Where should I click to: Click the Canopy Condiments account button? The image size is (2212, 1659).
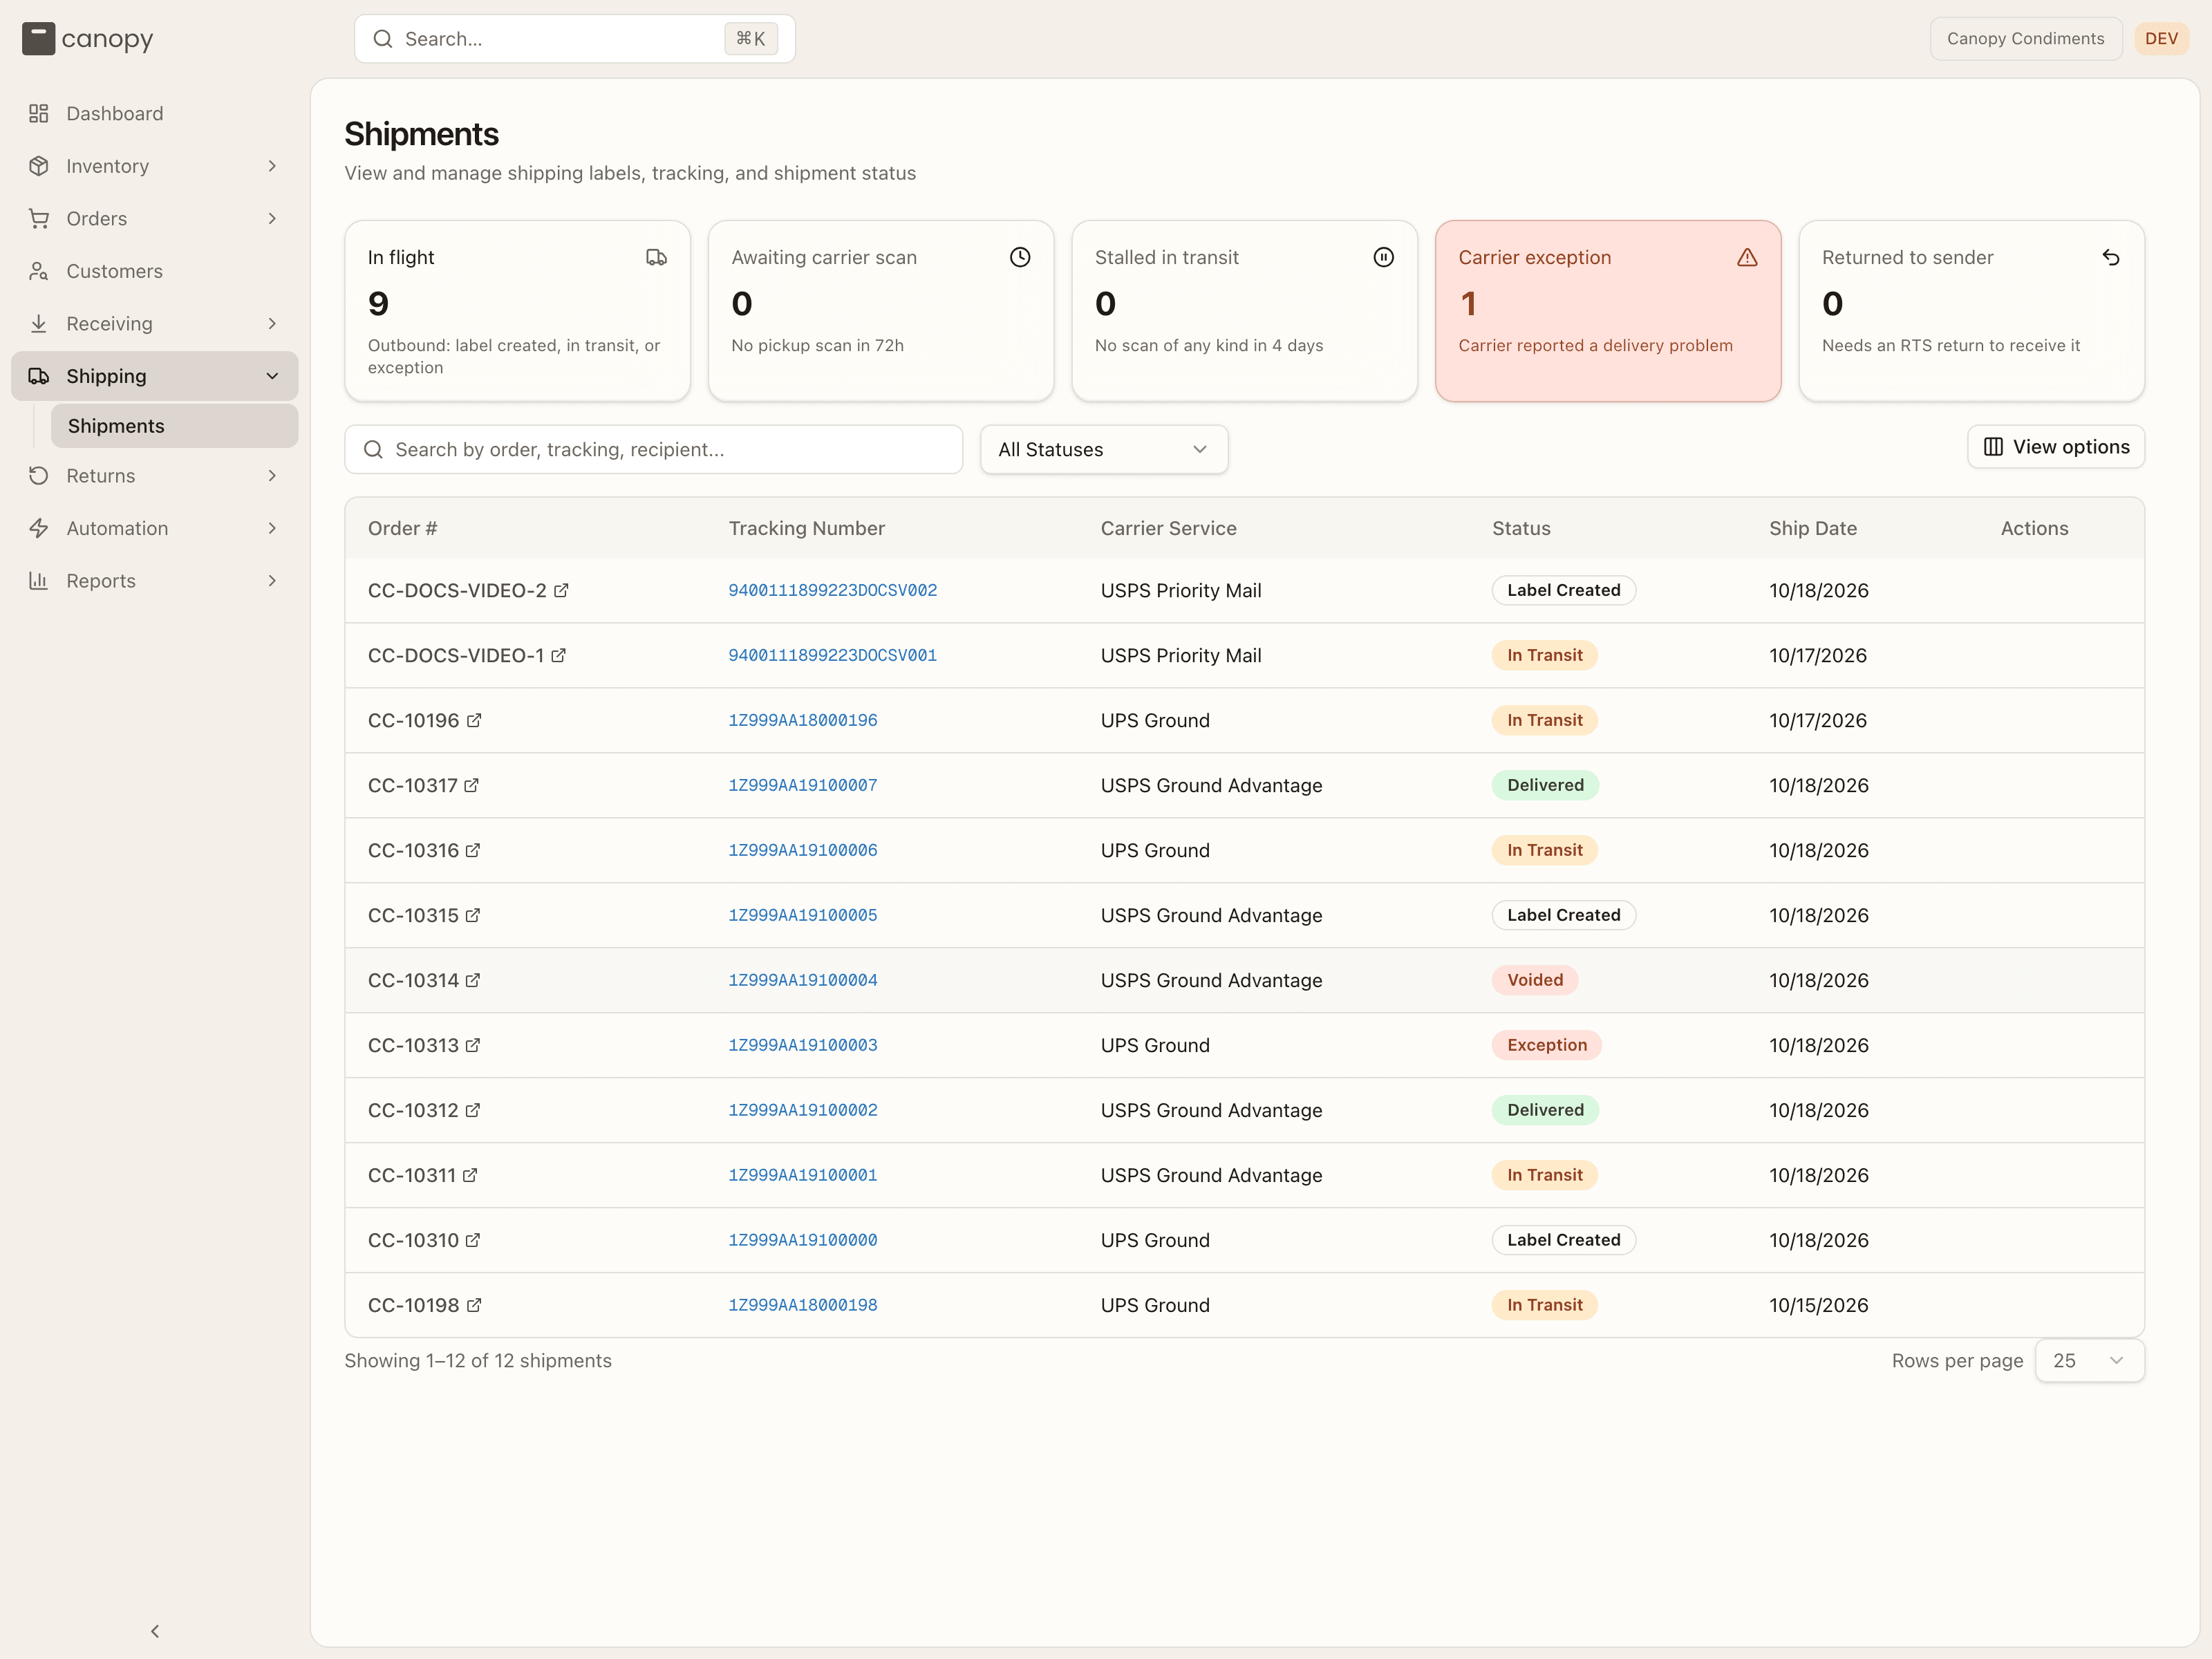(x=2025, y=39)
